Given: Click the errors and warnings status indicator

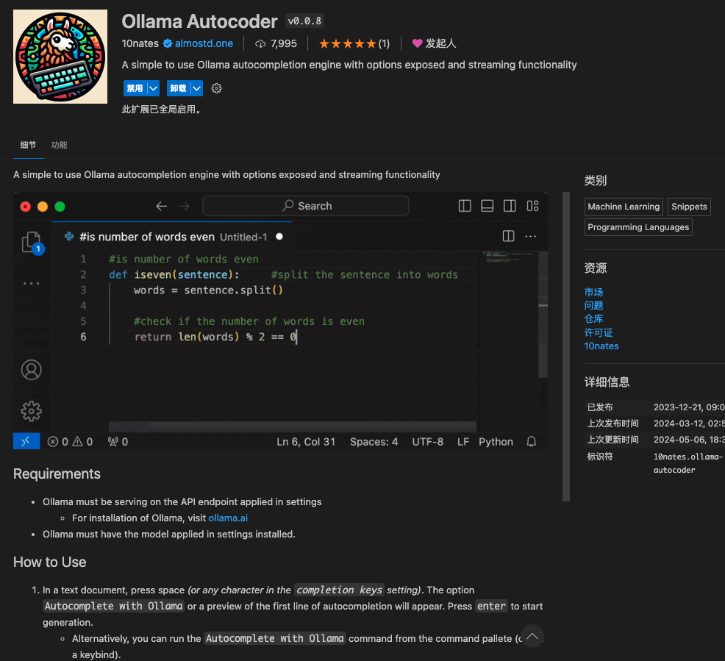Looking at the screenshot, I should tap(70, 442).
